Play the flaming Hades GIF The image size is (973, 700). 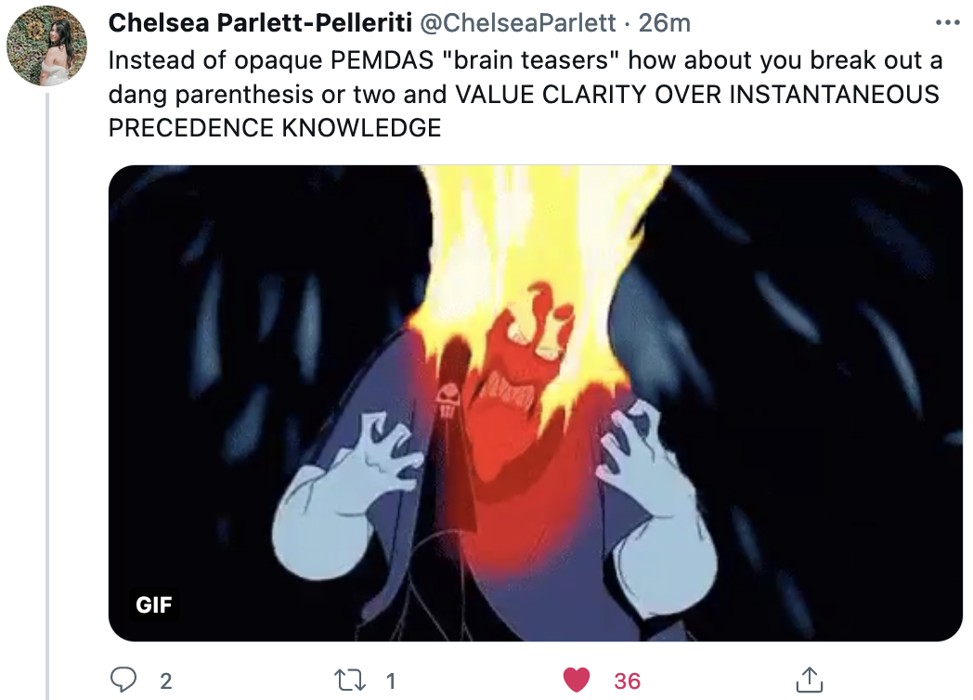pyautogui.click(x=536, y=403)
